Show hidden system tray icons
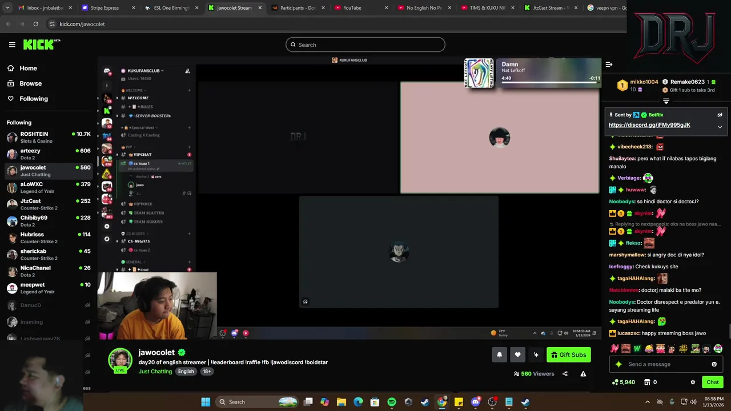Screen dimensions: 731x411 pyautogui.click(x=647, y=402)
